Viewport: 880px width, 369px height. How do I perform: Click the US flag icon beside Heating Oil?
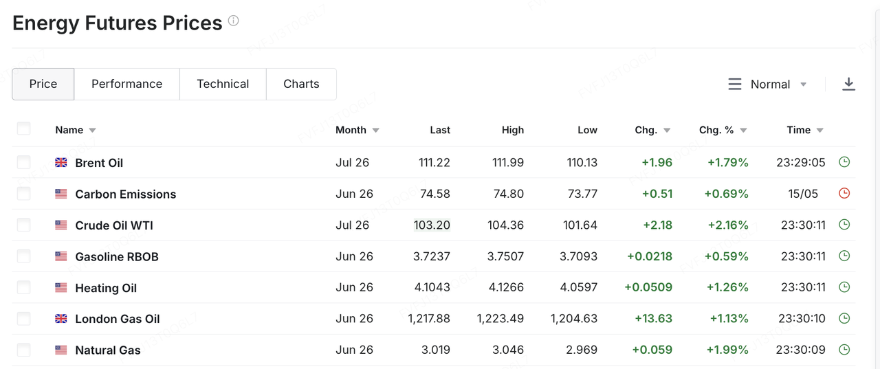pos(61,288)
